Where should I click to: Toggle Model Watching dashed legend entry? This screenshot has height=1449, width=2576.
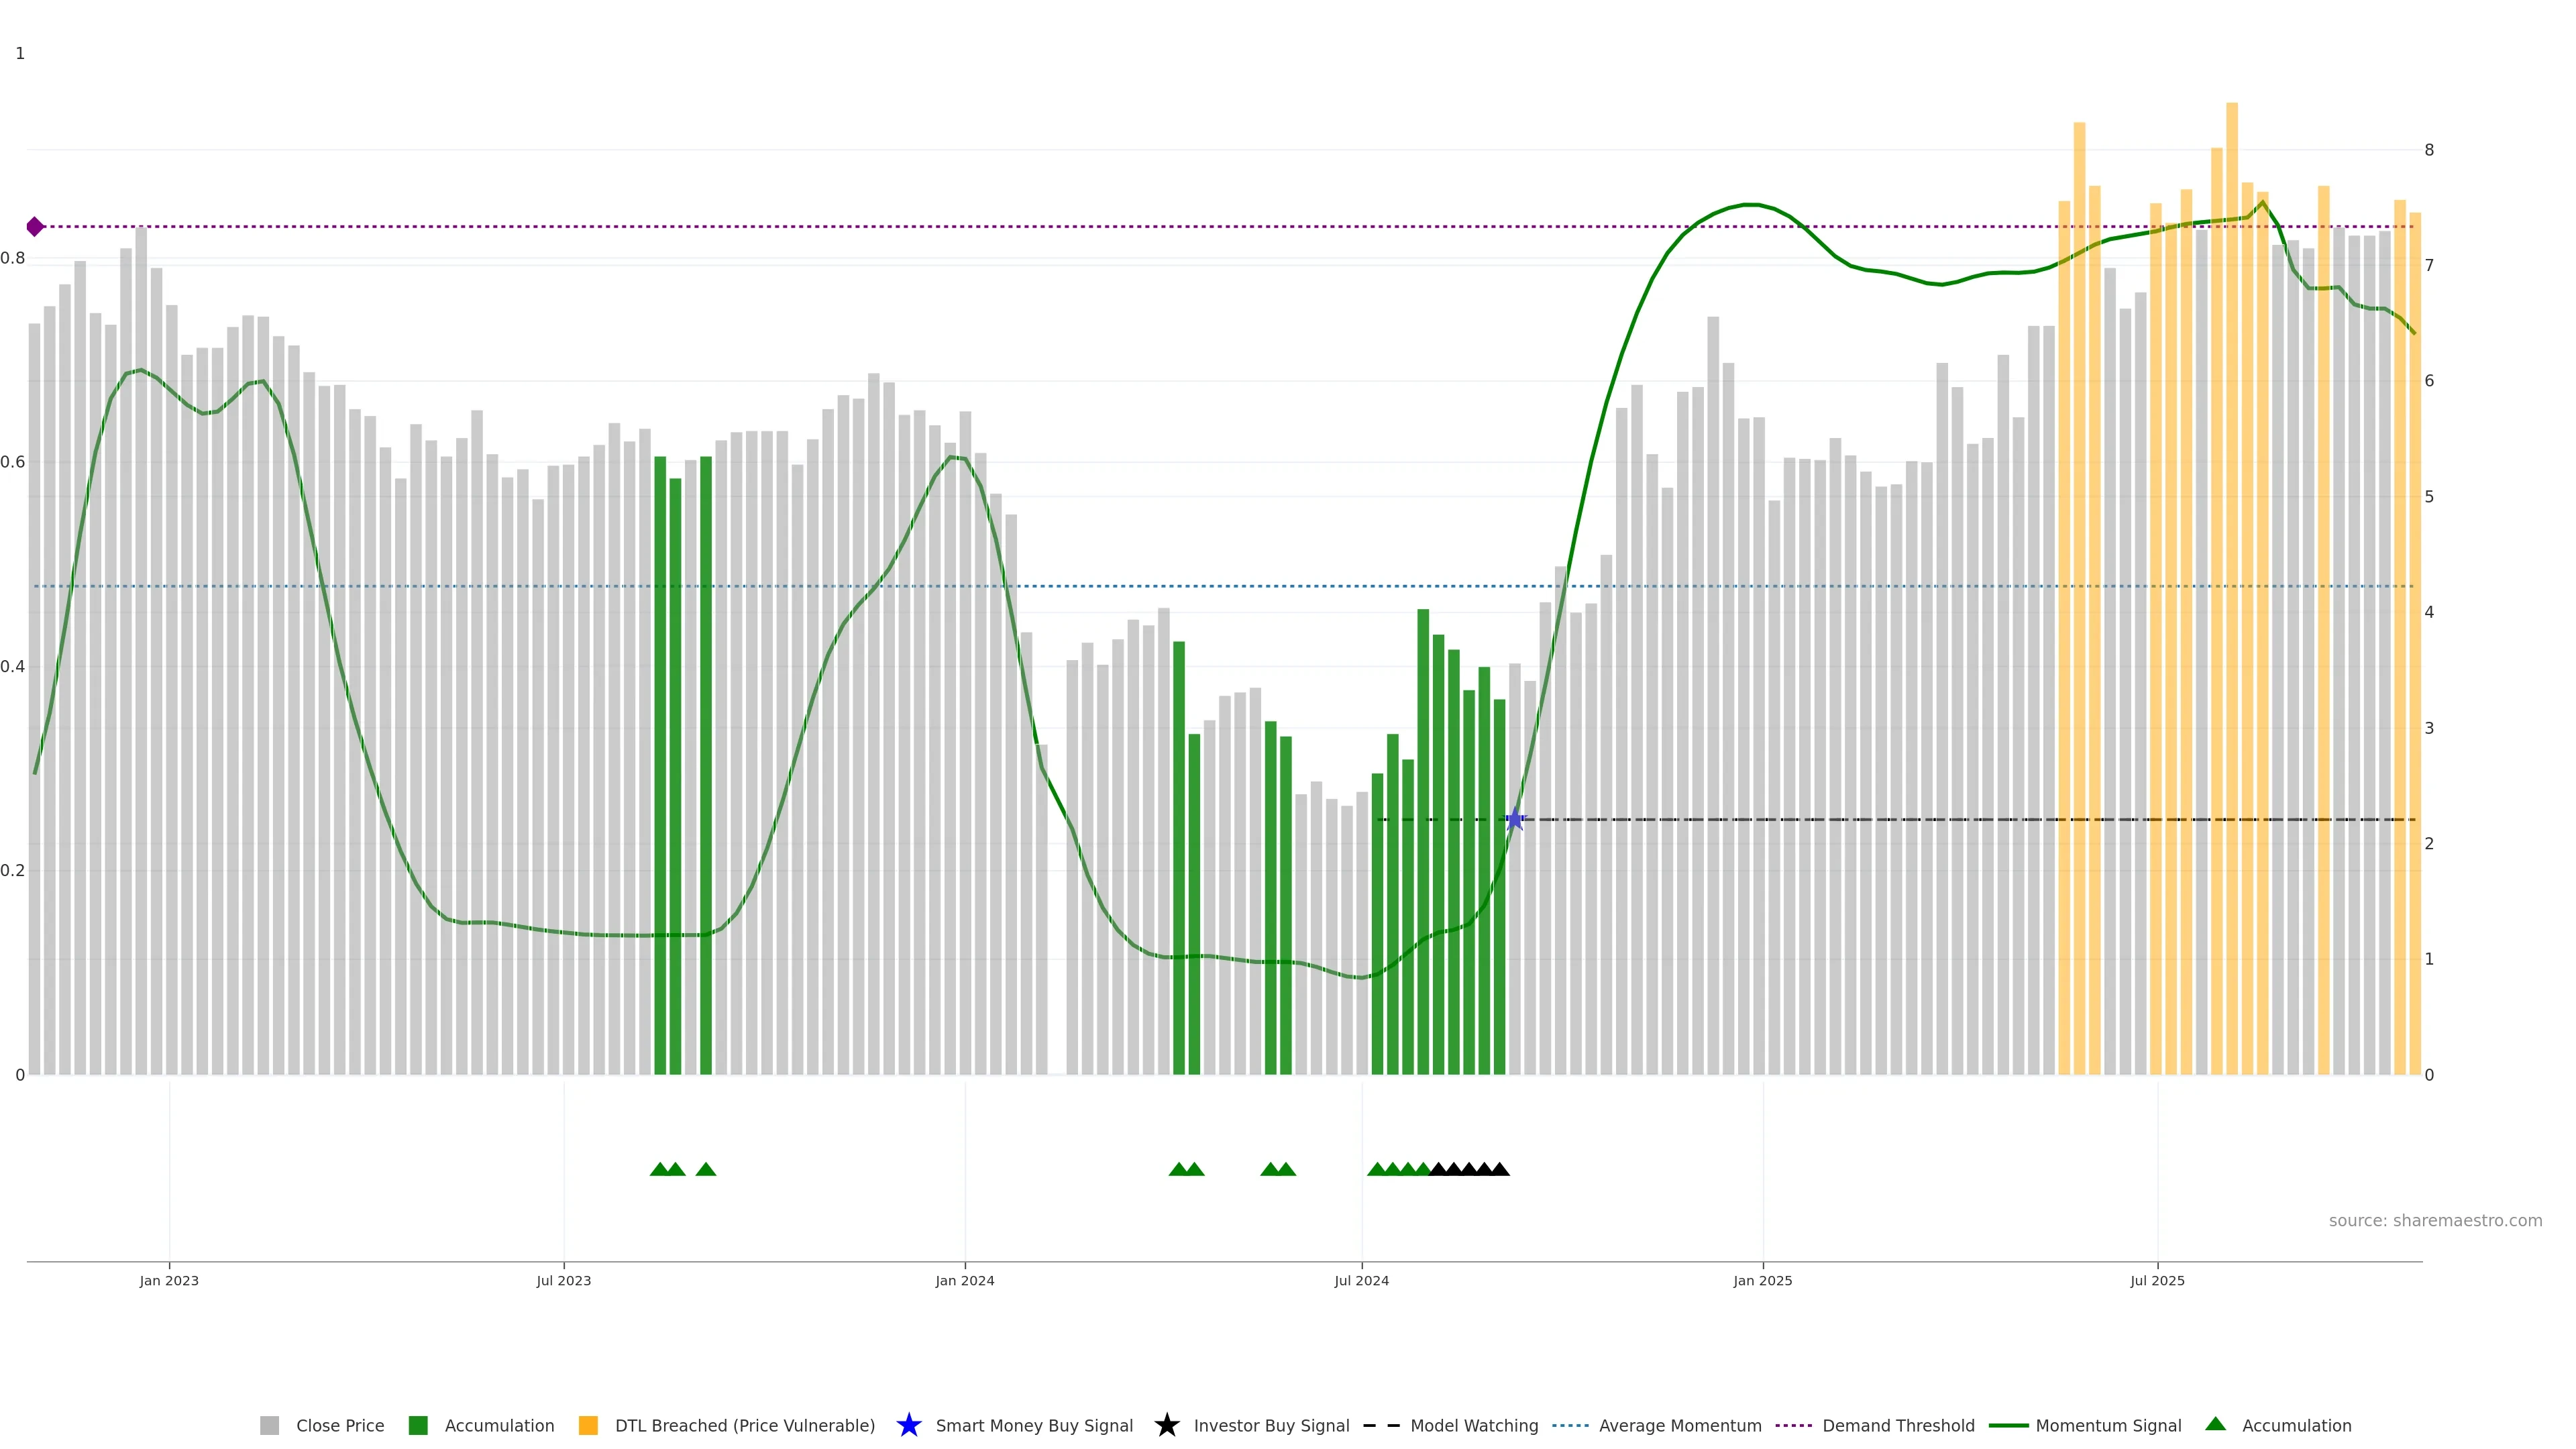[x=1473, y=1426]
